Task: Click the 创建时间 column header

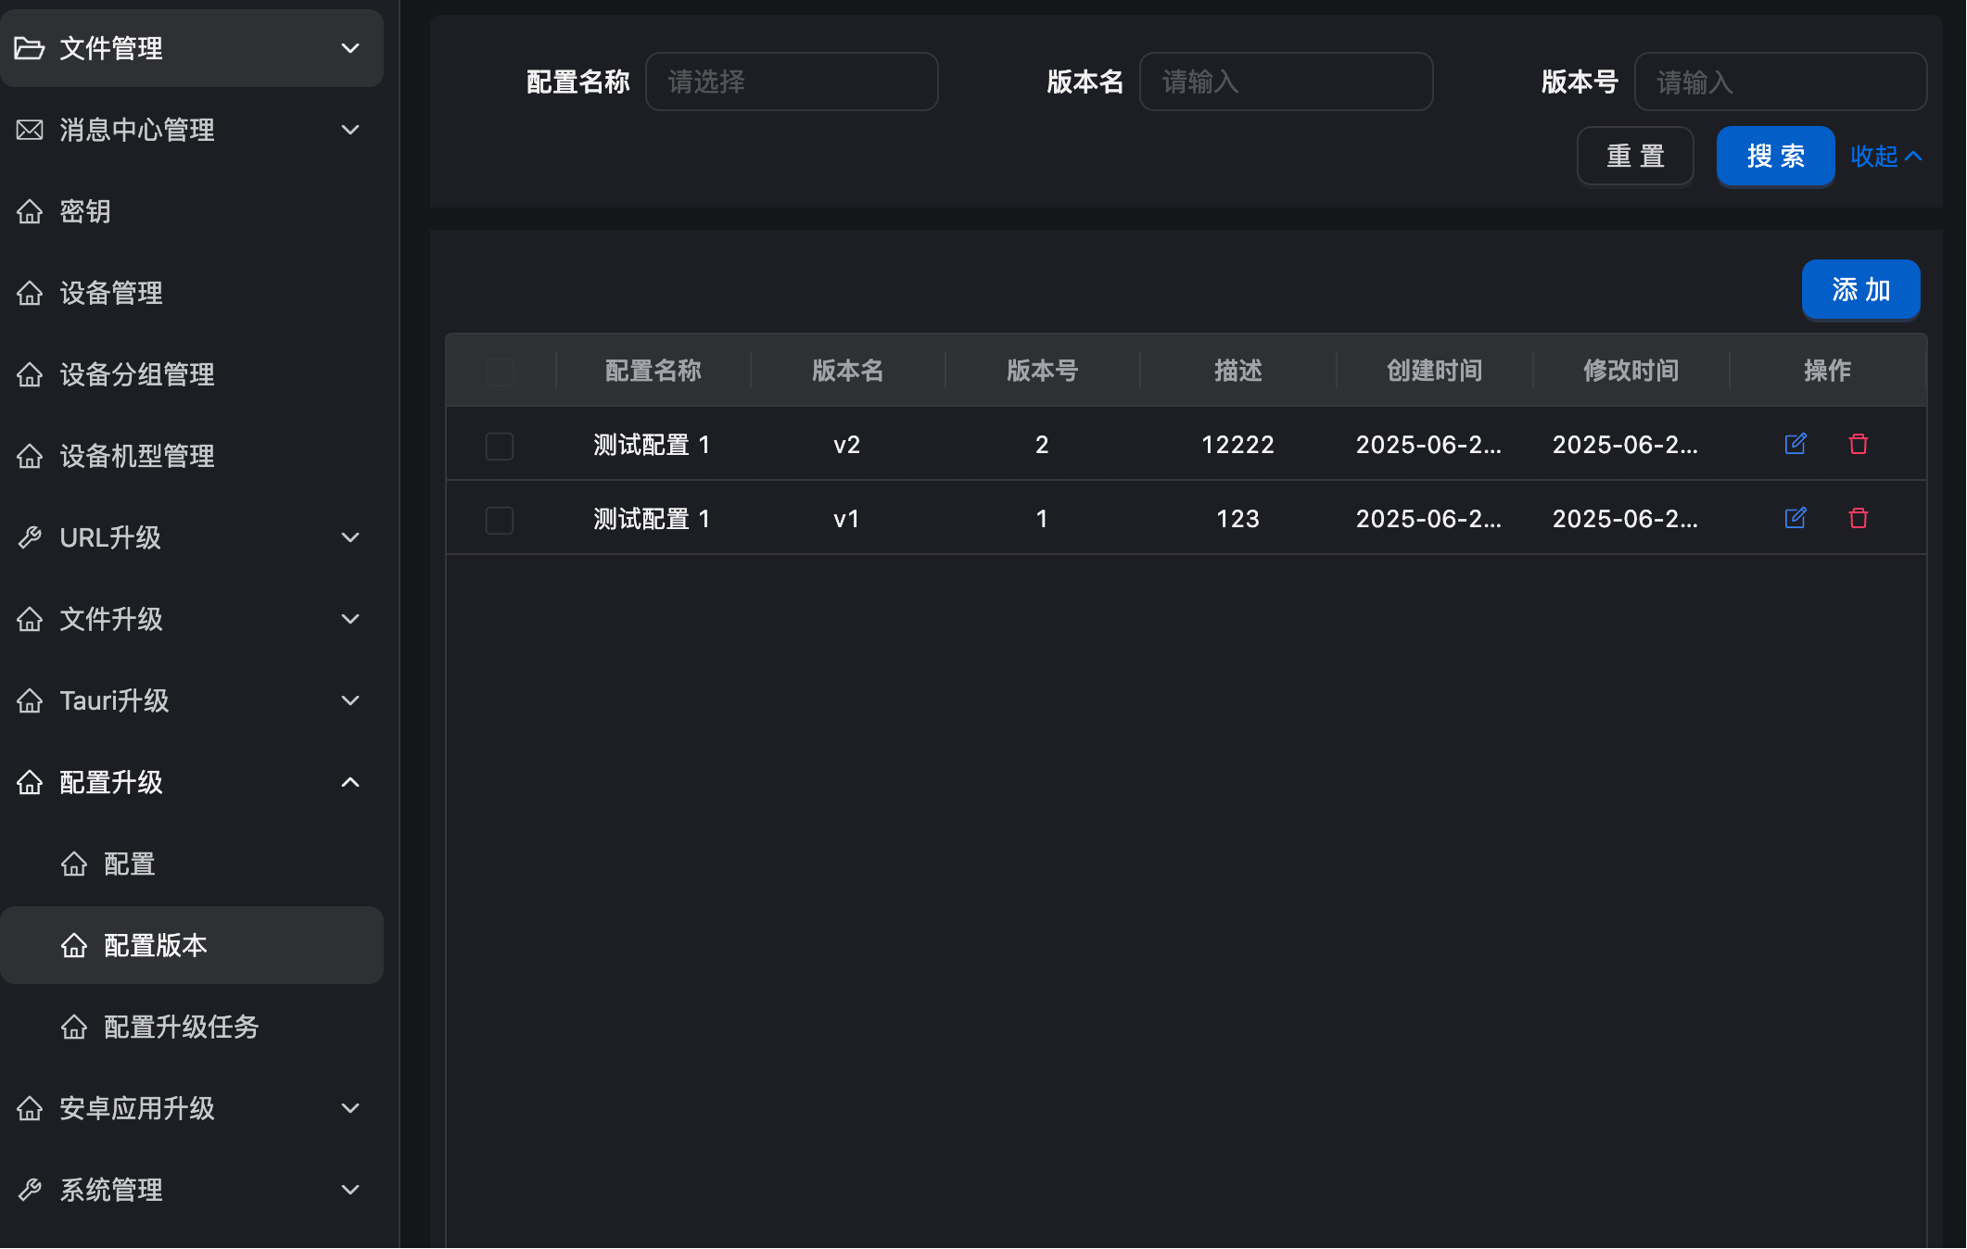Action: tap(1434, 371)
